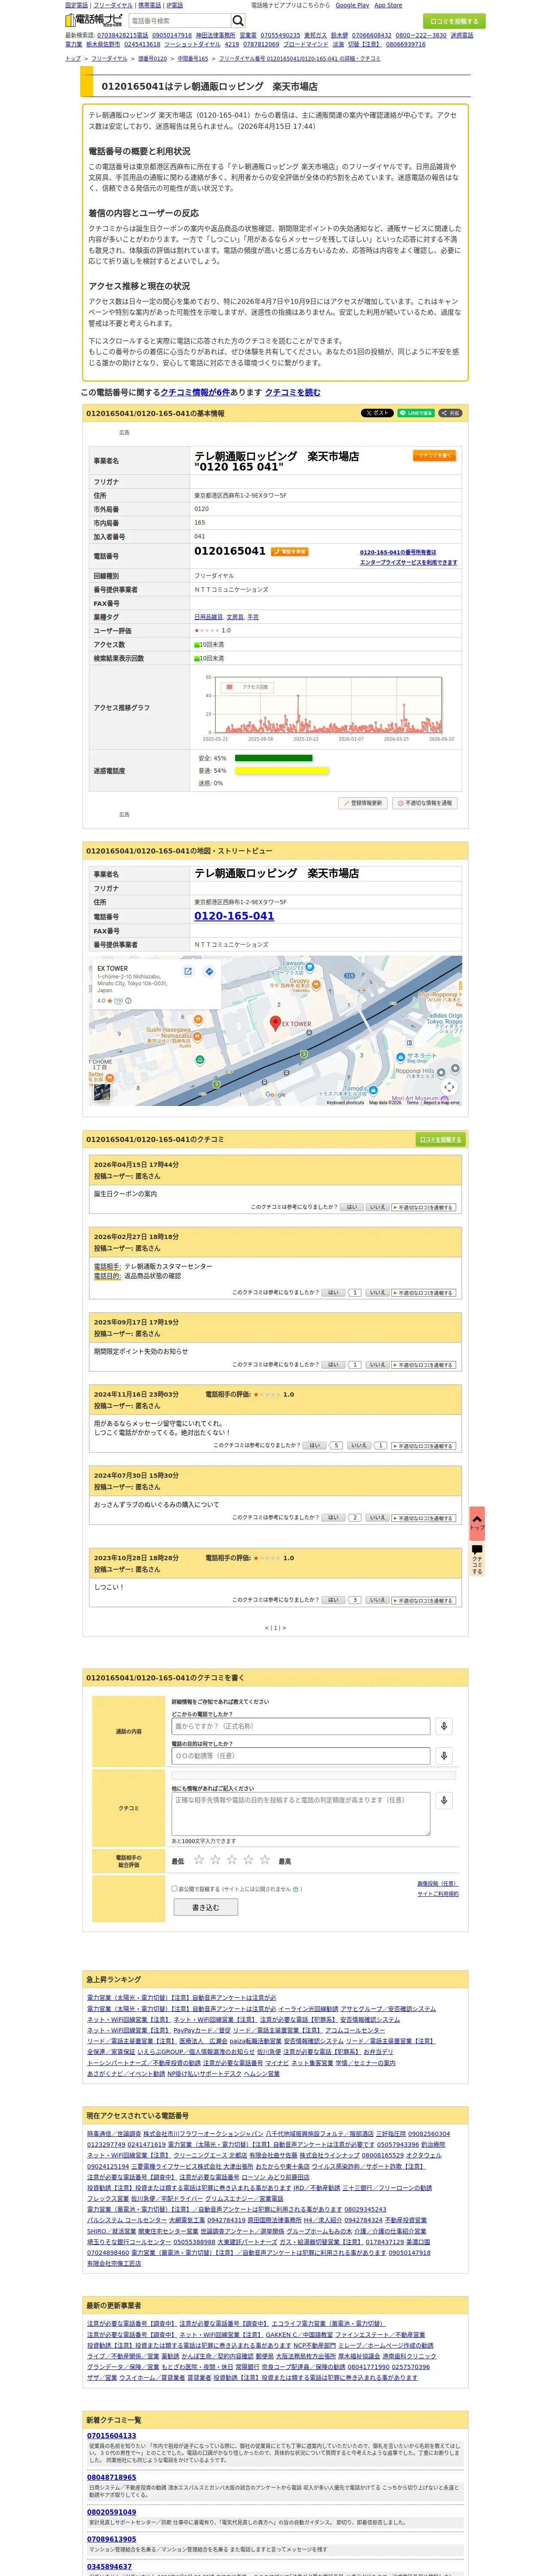Open 携帯電話 in top navigation
Screen dimensions: 551x2576
[x=150, y=5]
